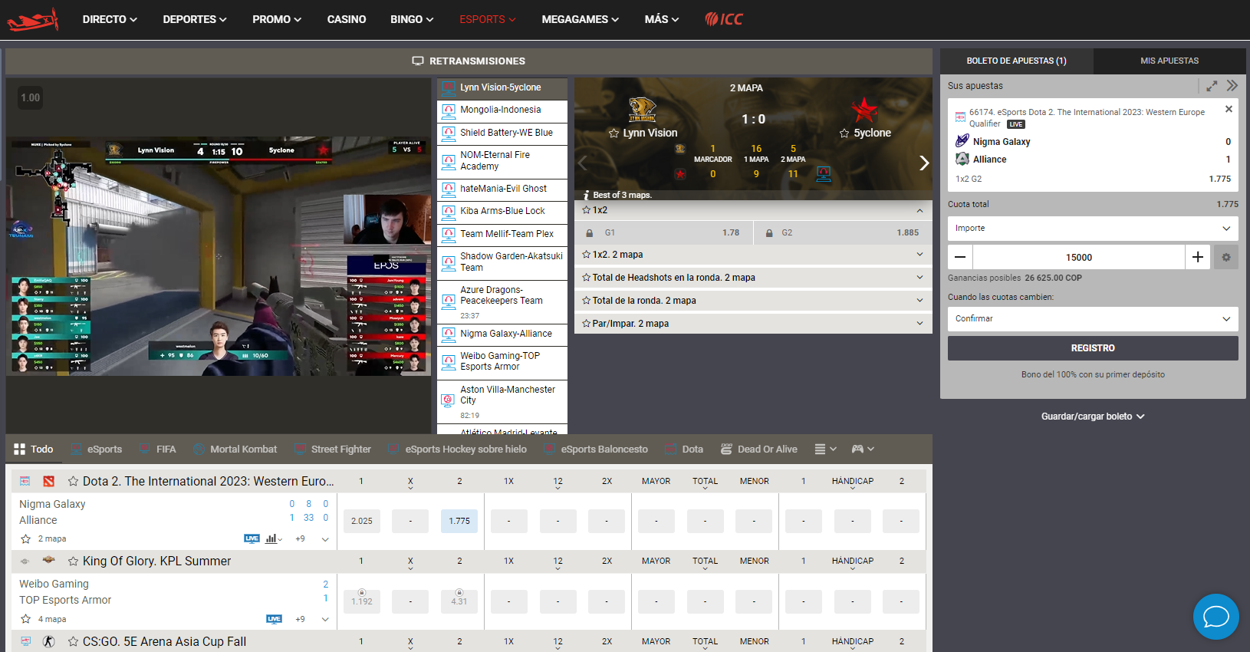Image resolution: width=1250 pixels, height=652 pixels.
Task: Favorite the Dota 2 International league star
Action: click(73, 481)
